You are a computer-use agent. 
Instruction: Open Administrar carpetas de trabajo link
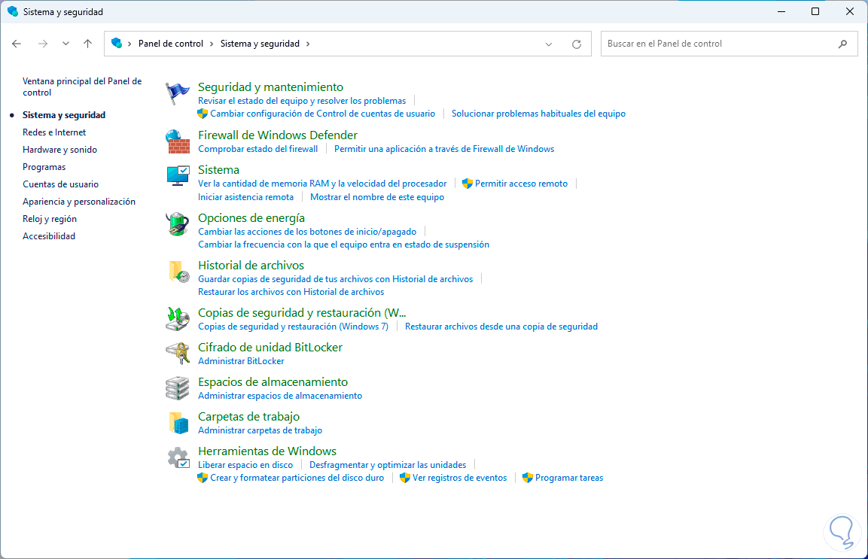pyautogui.click(x=260, y=430)
